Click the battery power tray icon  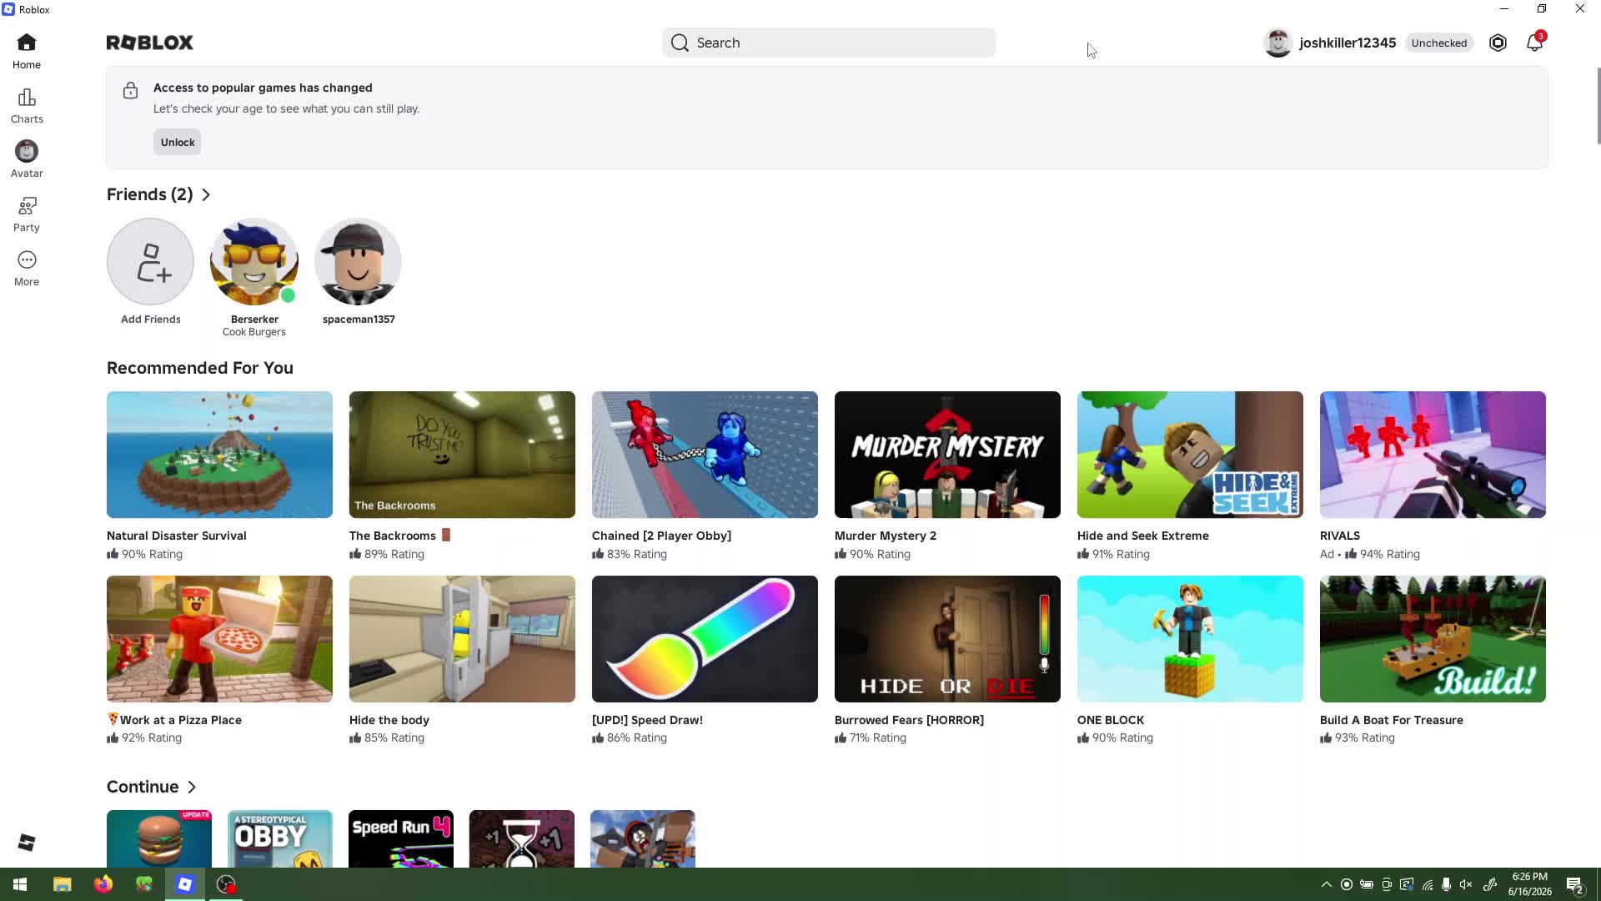(1367, 884)
